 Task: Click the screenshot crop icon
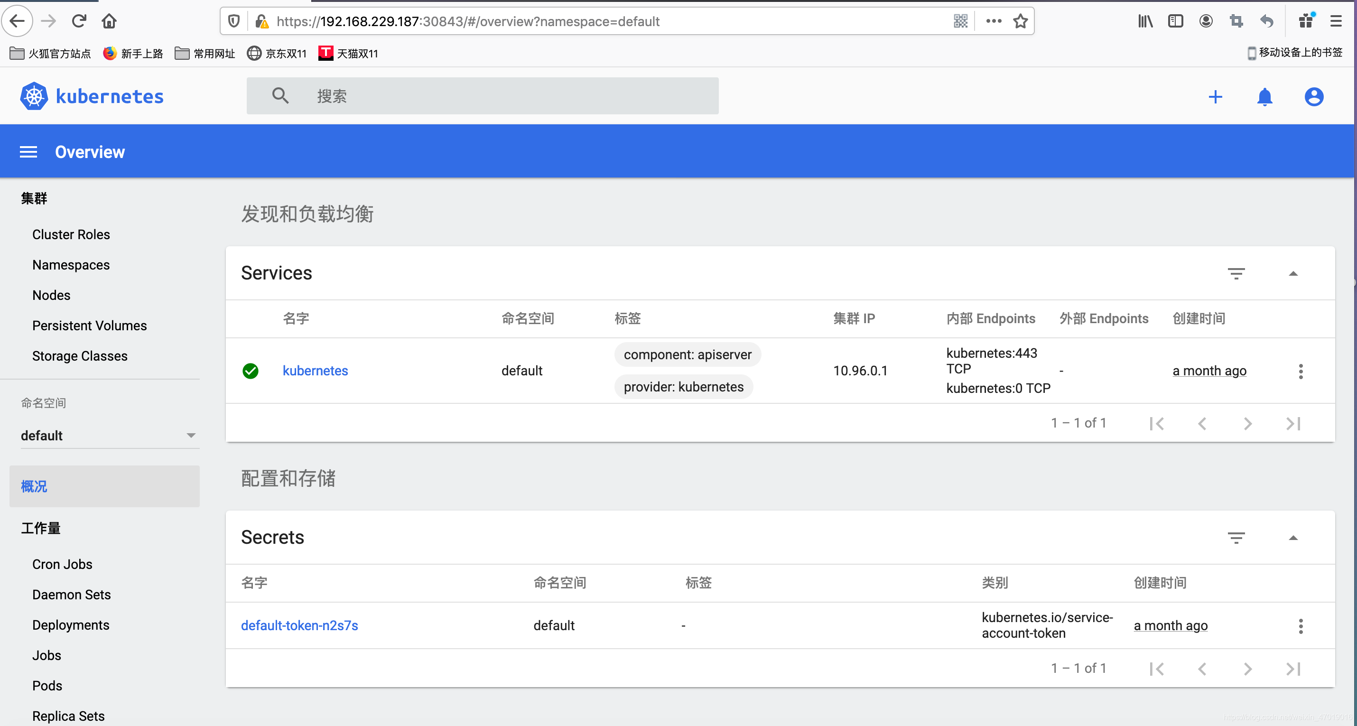coord(1236,21)
